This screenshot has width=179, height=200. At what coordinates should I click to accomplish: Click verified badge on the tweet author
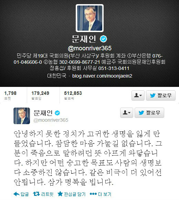tap(57, 113)
